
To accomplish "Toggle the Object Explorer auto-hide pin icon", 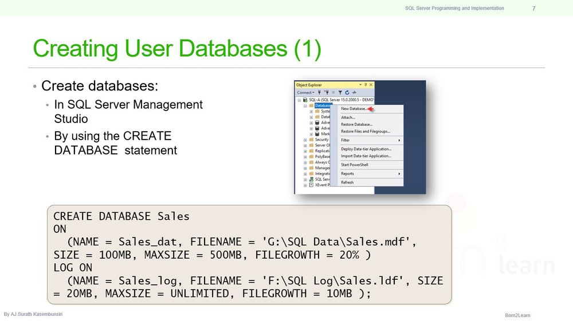I will tap(366, 85).
